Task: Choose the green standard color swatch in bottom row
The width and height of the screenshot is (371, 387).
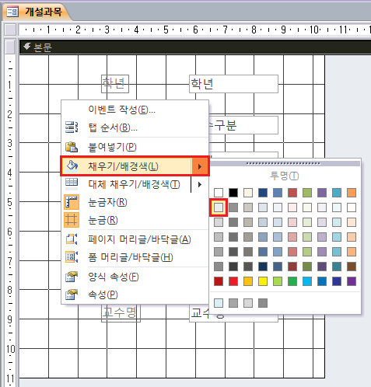Action: point(292,281)
